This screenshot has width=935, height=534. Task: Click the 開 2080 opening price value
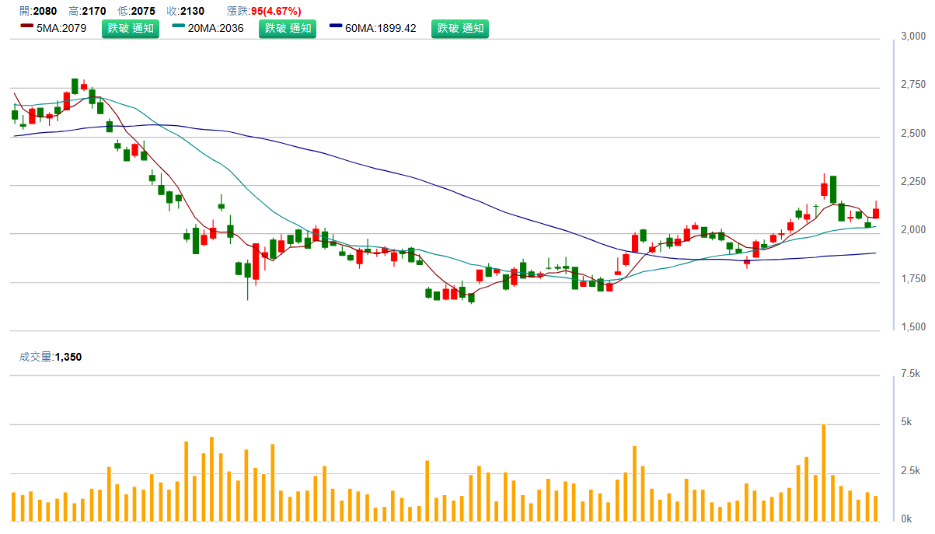coord(38,11)
